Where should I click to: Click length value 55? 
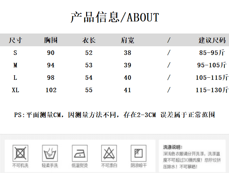click(x=89, y=90)
